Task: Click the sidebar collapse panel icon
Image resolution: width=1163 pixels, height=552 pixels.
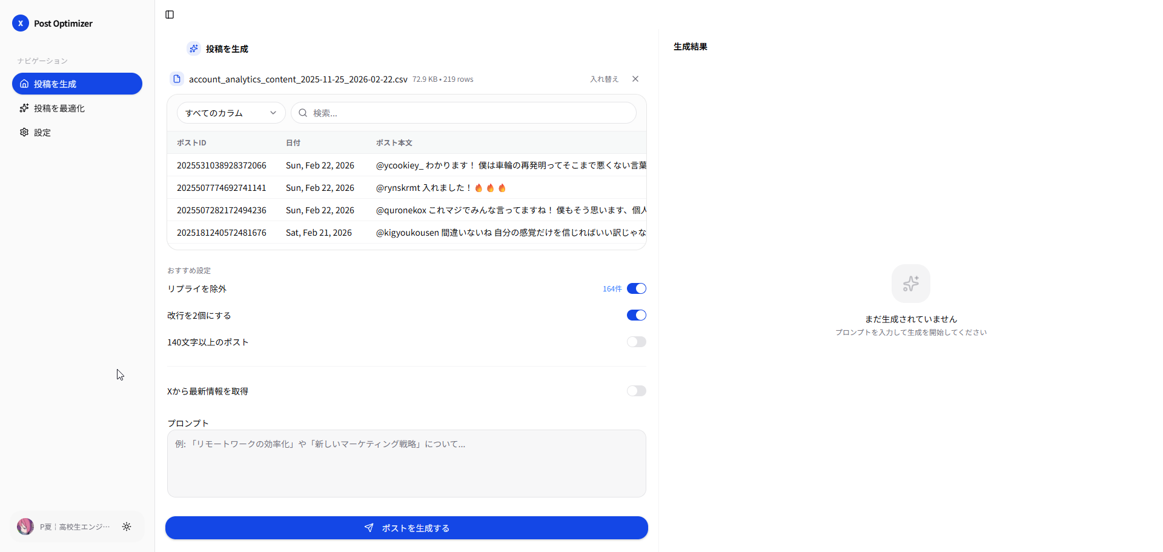Action: click(170, 15)
